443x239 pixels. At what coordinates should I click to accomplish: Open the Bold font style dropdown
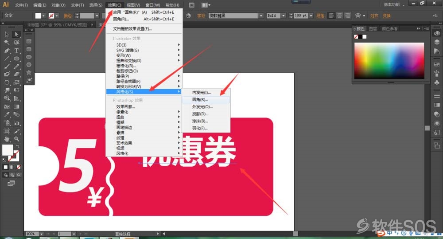(284, 16)
